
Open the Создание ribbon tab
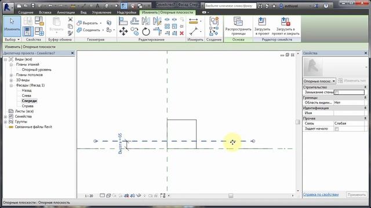click(x=26, y=12)
